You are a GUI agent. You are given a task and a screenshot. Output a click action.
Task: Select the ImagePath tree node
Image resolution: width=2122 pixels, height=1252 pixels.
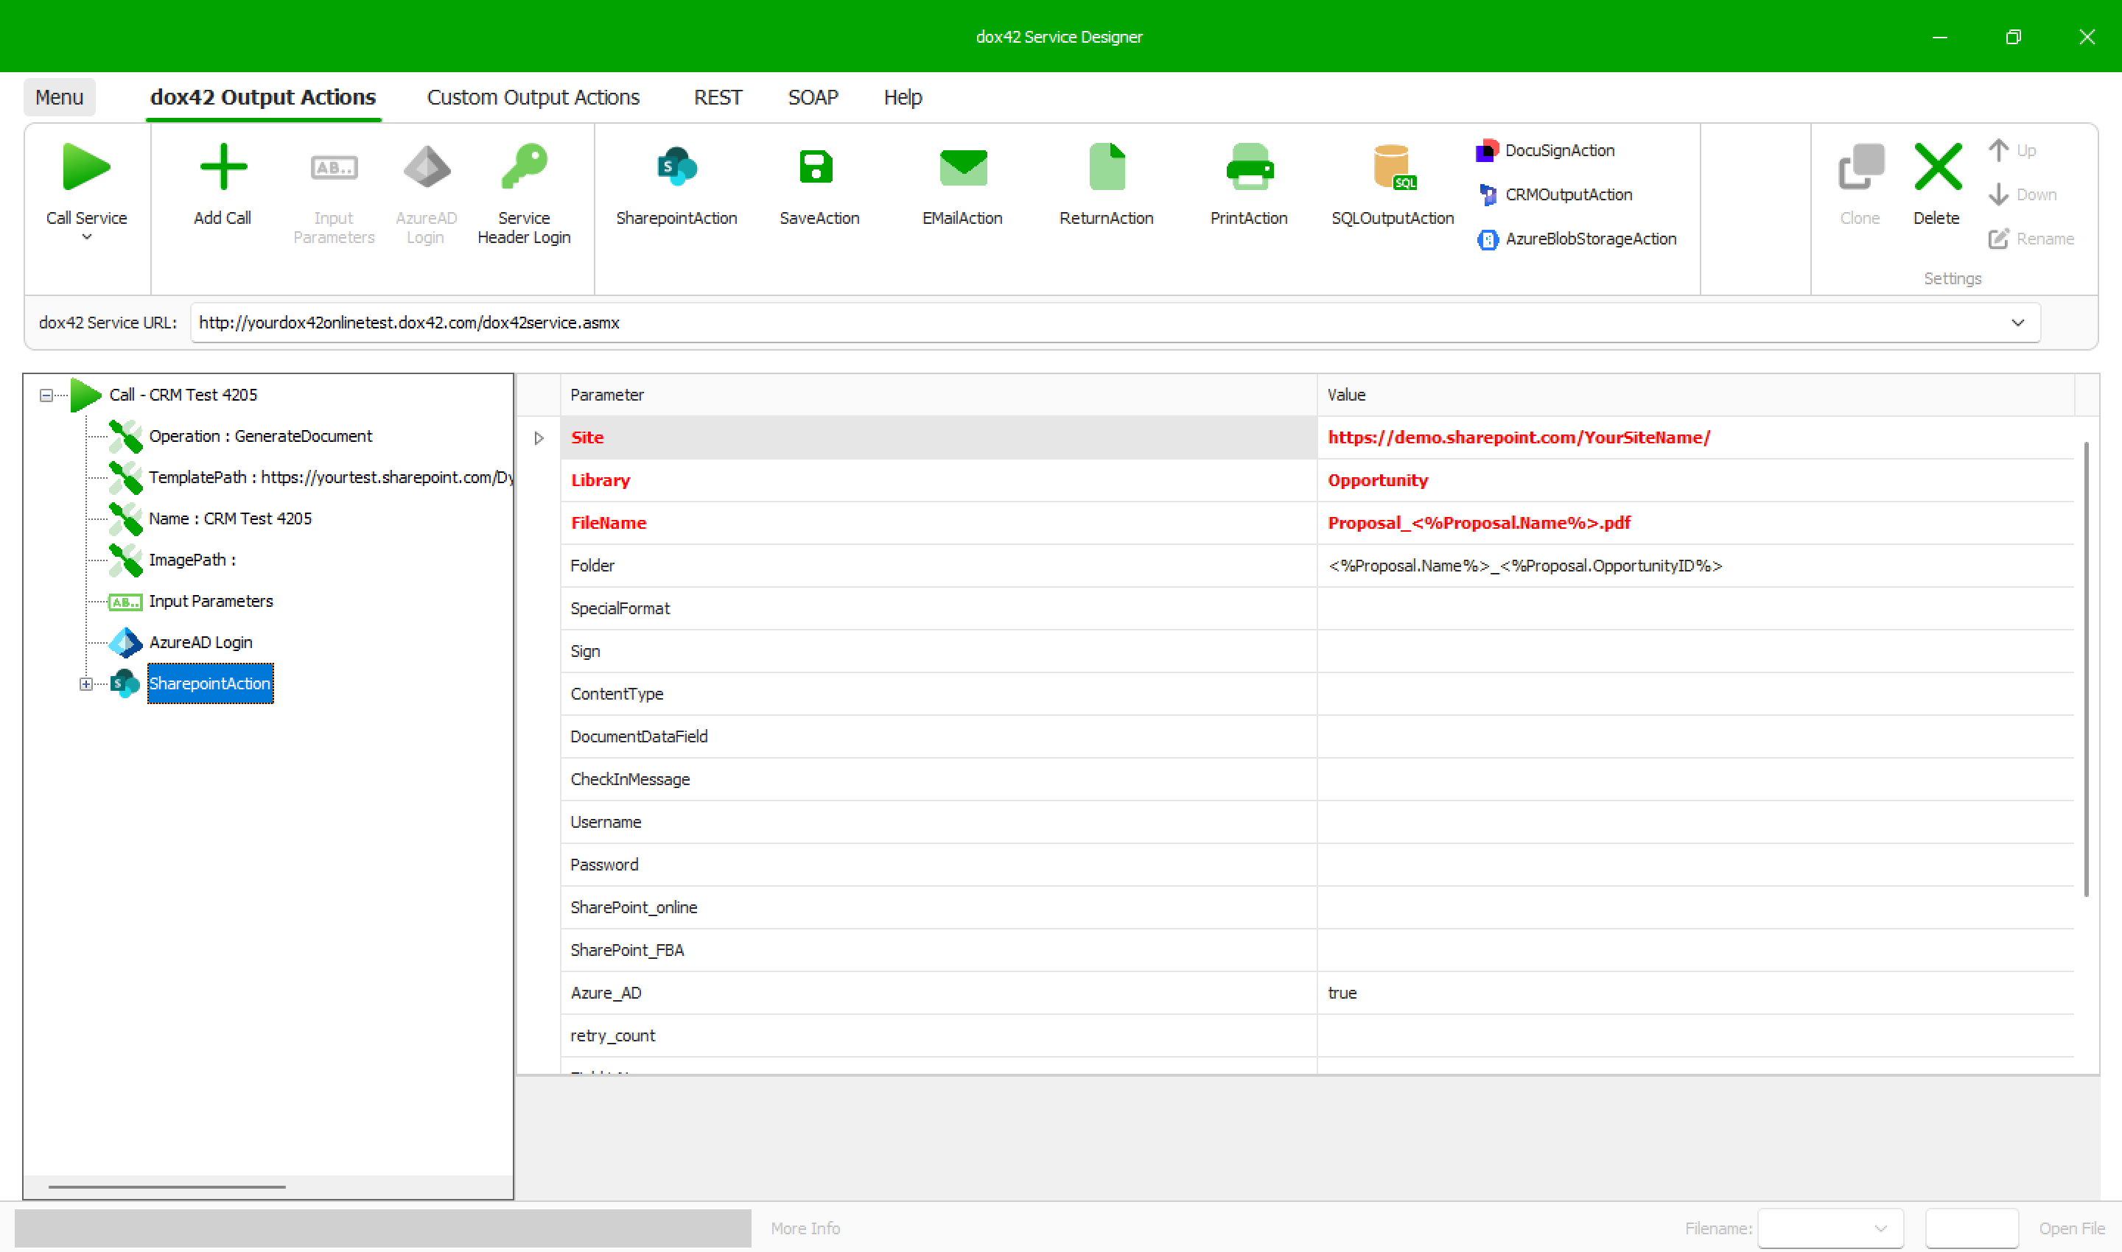(x=192, y=560)
